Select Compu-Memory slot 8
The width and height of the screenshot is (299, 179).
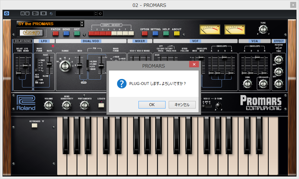click(x=131, y=34)
